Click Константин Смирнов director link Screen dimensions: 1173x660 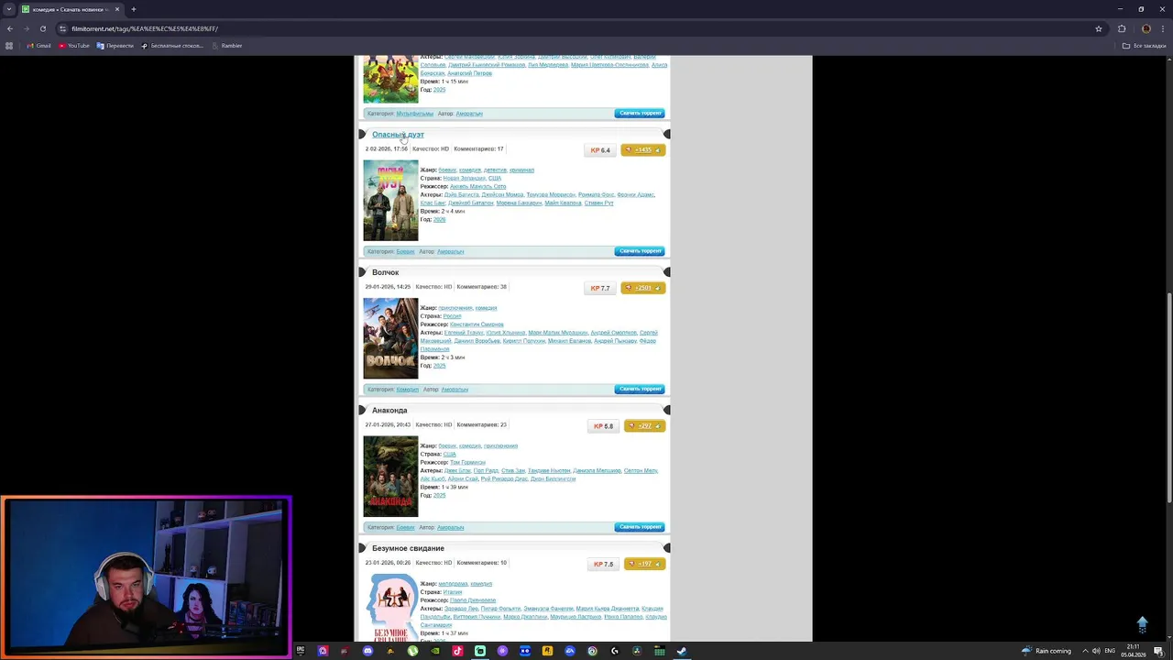click(477, 324)
